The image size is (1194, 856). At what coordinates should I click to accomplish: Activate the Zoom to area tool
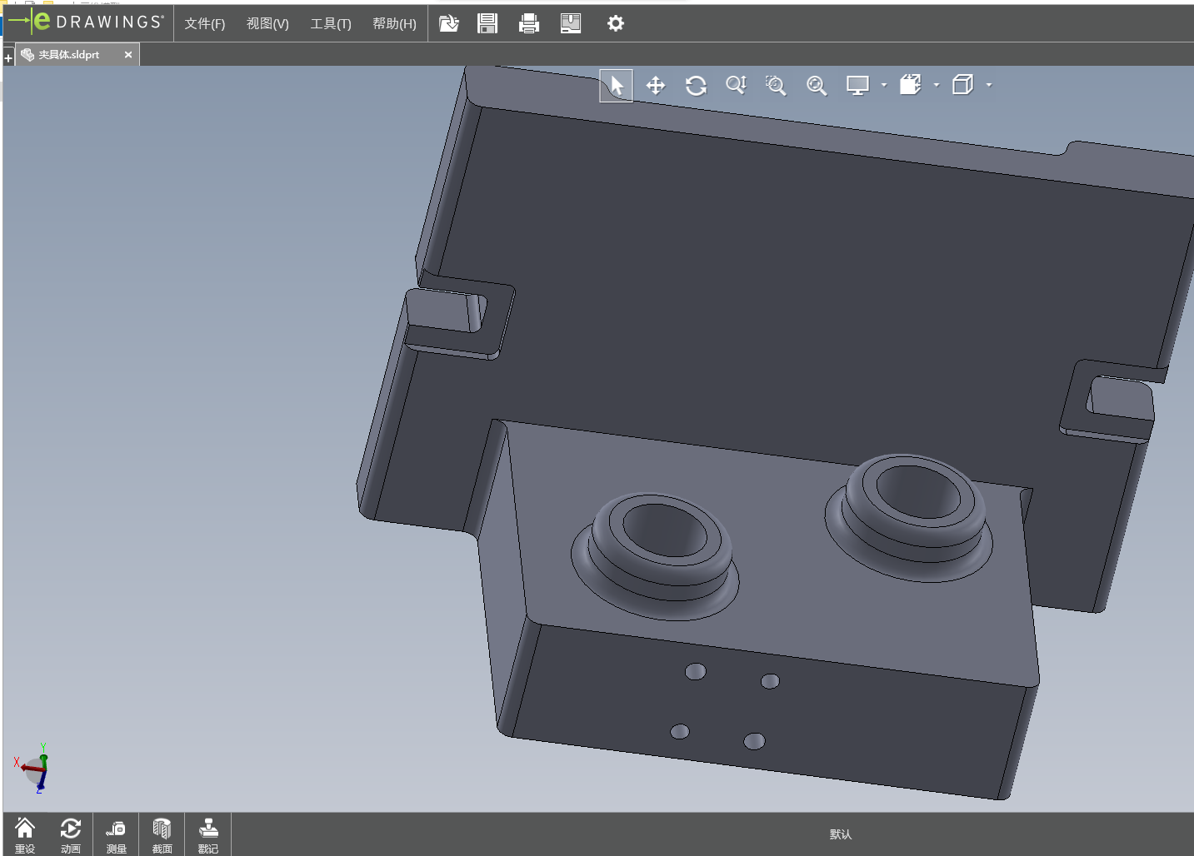coord(776,85)
